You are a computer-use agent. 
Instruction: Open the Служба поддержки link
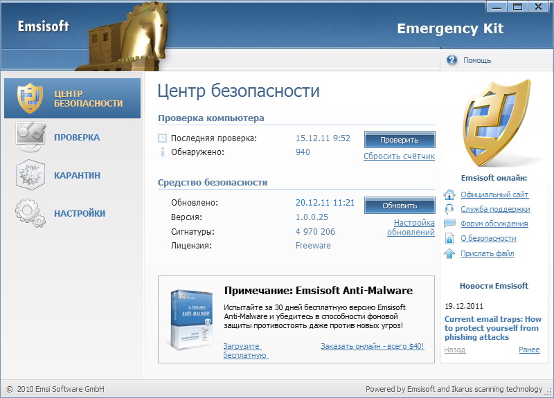click(495, 209)
